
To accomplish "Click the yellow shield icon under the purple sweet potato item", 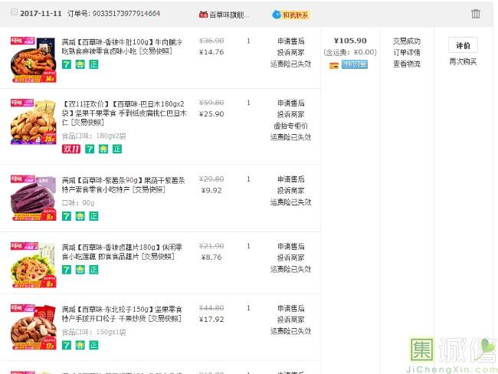I will coord(80,216).
